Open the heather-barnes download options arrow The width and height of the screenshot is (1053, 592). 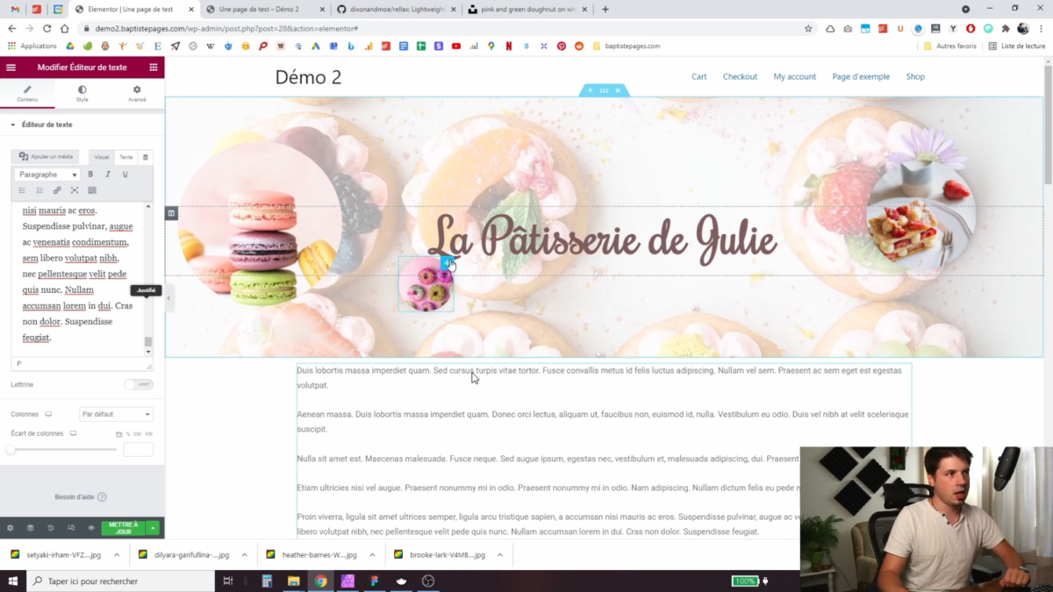[372, 554]
